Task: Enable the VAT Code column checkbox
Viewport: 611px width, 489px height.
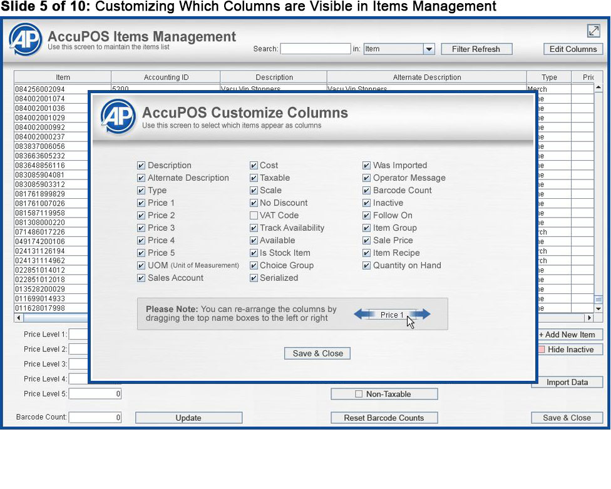Action: pos(254,215)
